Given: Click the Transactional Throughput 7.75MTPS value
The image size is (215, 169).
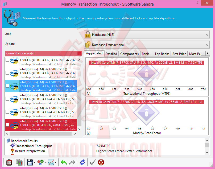Looking at the screenshot, I should coord(103,146).
